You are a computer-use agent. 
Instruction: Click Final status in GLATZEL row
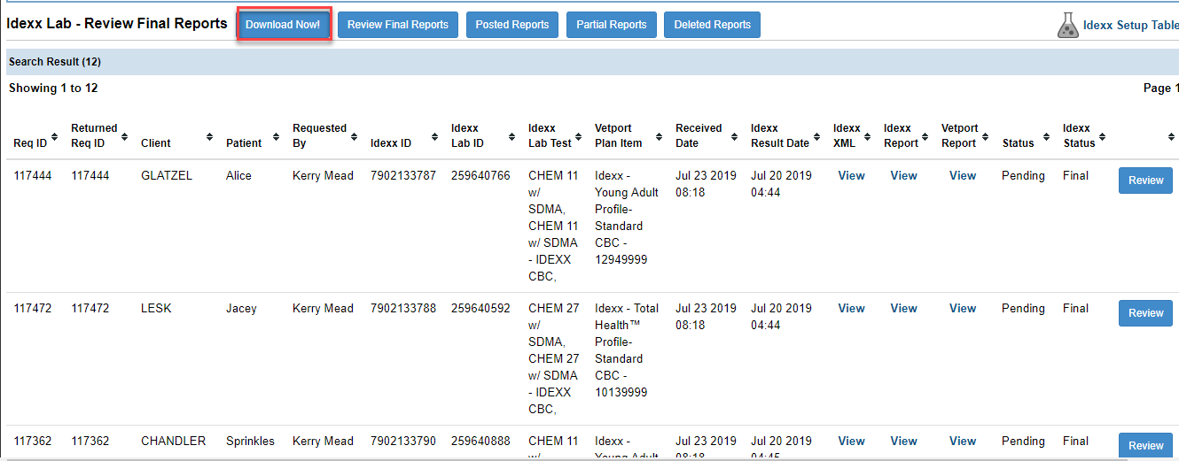pos(1075,176)
